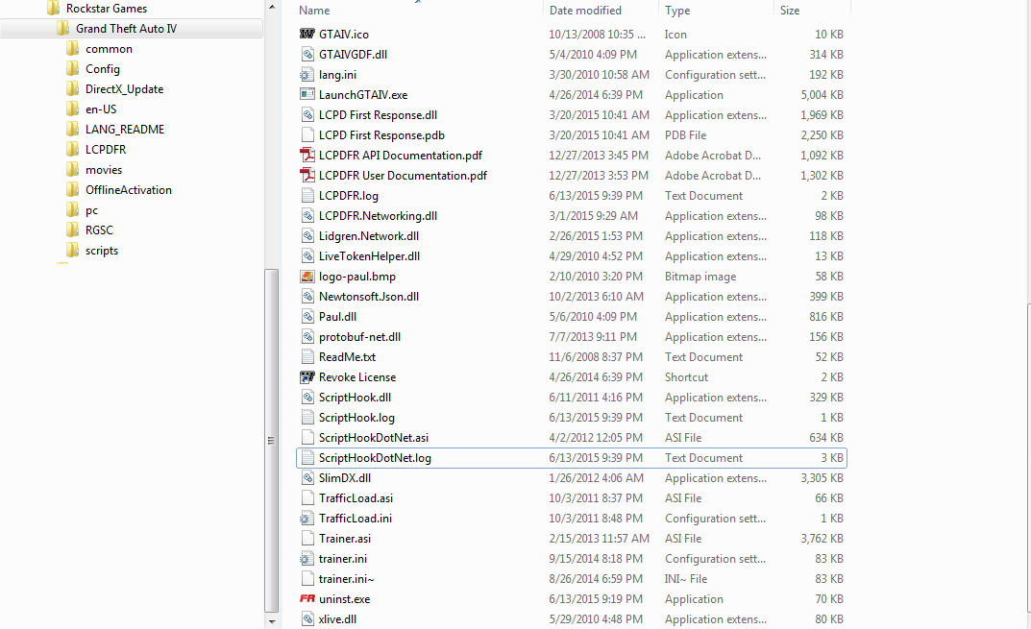Click the Trainer.asi file icon
Viewport: 1031px width, 629px height.
(x=307, y=539)
